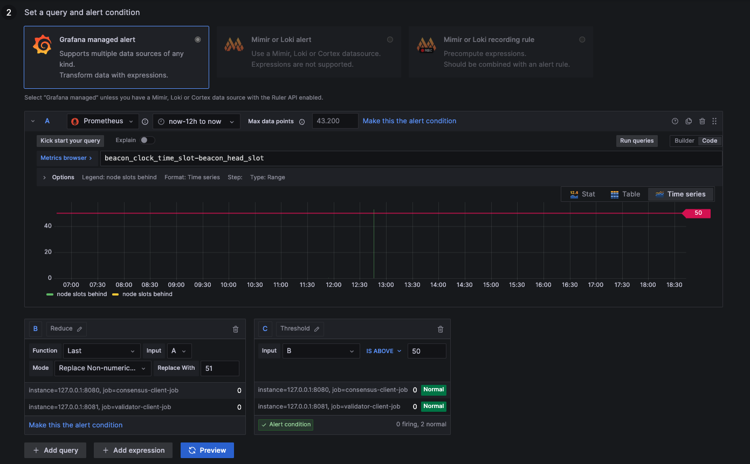750x464 pixels.
Task: Edit the Threshold expression name with pencil icon
Action: point(317,329)
